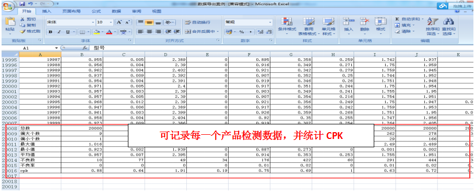Viewport: 475px width, 192px height.
Task: Click Find and Select binoculars icon
Action: click(x=448, y=21)
